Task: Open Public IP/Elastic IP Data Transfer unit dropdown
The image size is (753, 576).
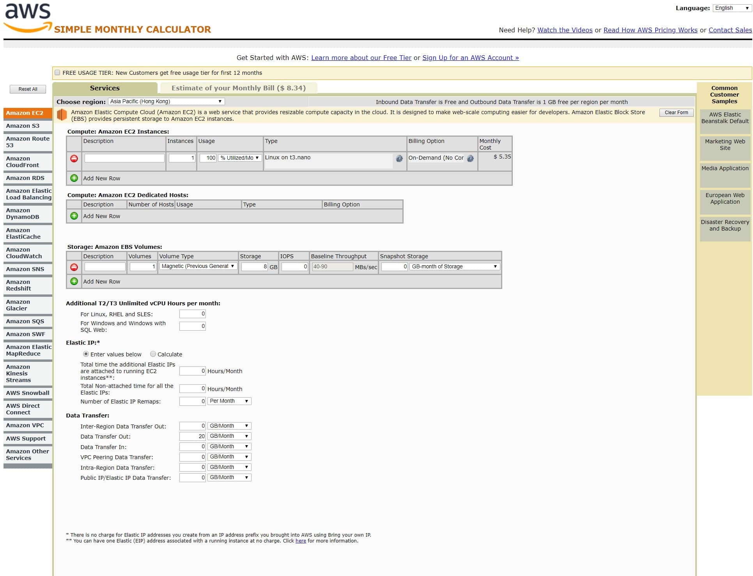Action: (x=229, y=477)
